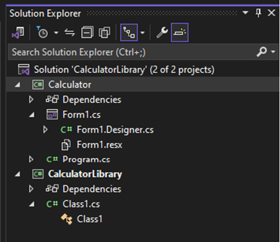
Task: Select the Class1 class item
Action: pyautogui.click(x=90, y=219)
